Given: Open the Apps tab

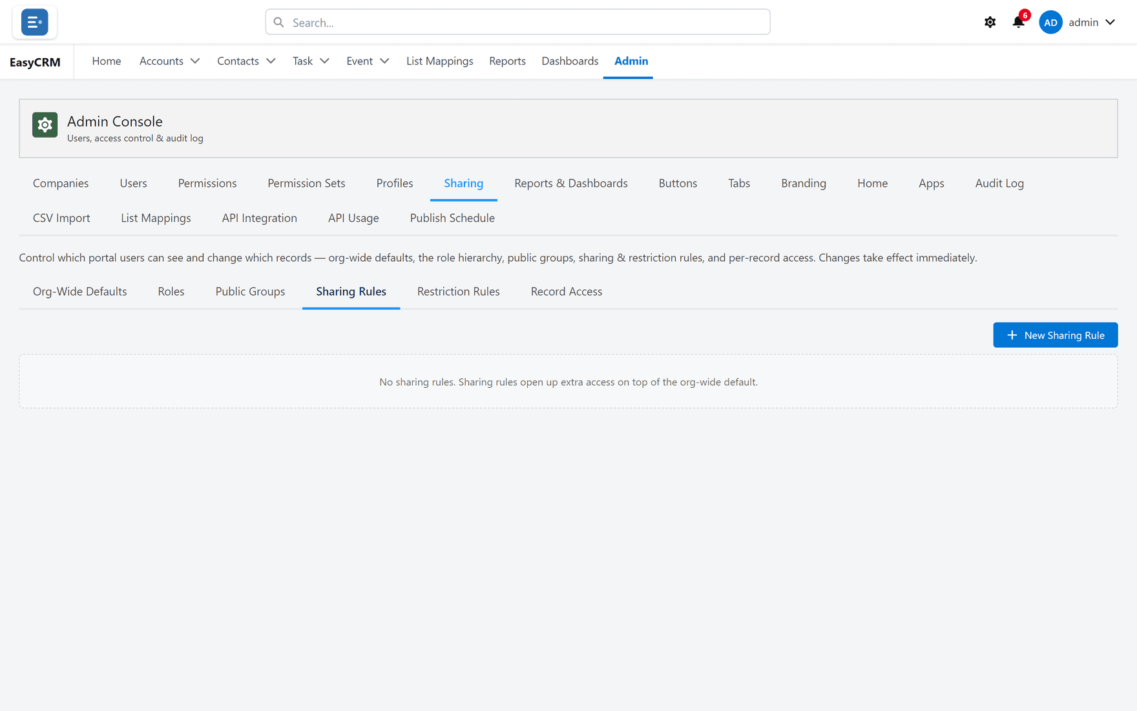Looking at the screenshot, I should [932, 183].
